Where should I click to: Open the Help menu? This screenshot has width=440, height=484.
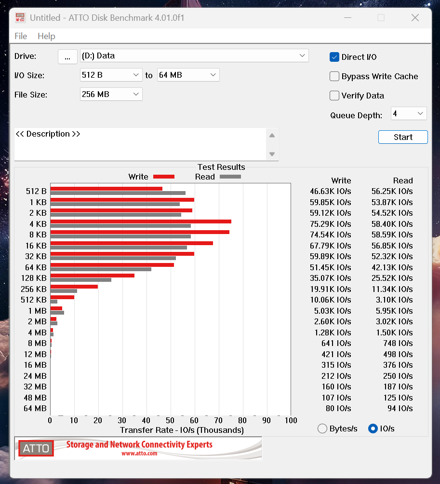[x=46, y=36]
